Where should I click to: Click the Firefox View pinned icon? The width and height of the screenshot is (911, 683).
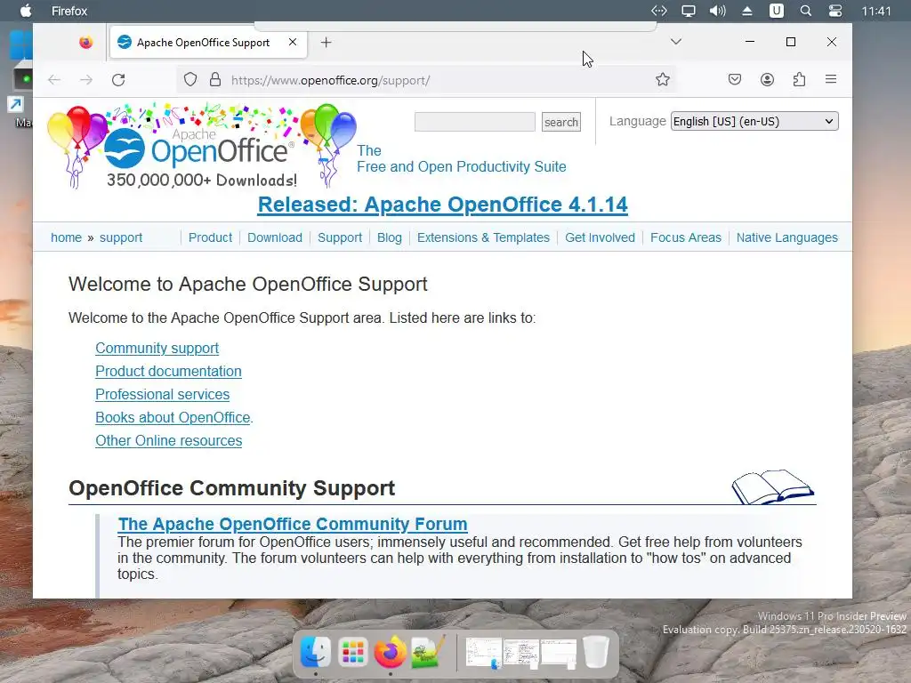pyautogui.click(x=86, y=43)
